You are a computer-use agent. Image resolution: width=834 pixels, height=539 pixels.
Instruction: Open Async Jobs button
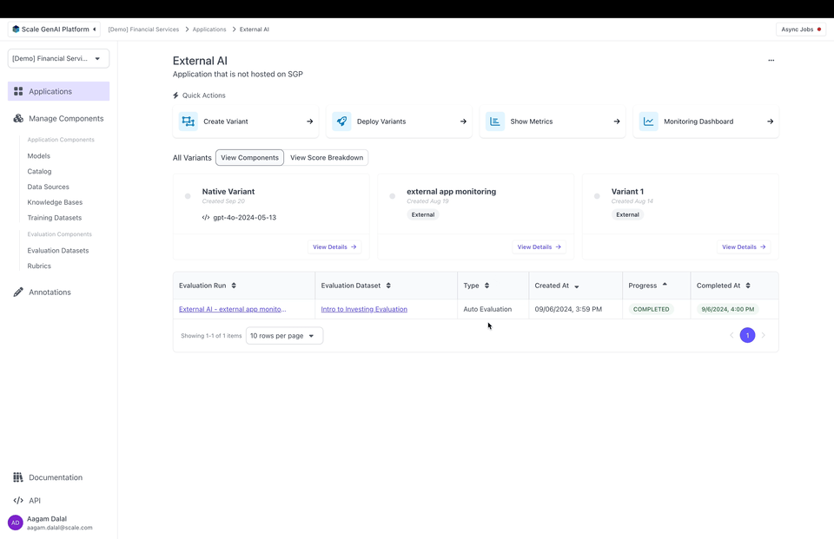point(800,30)
